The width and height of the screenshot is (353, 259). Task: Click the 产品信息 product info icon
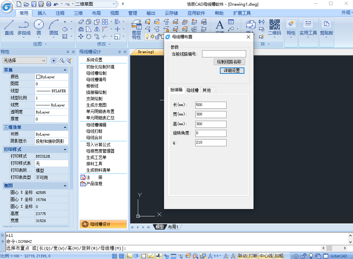point(83,184)
